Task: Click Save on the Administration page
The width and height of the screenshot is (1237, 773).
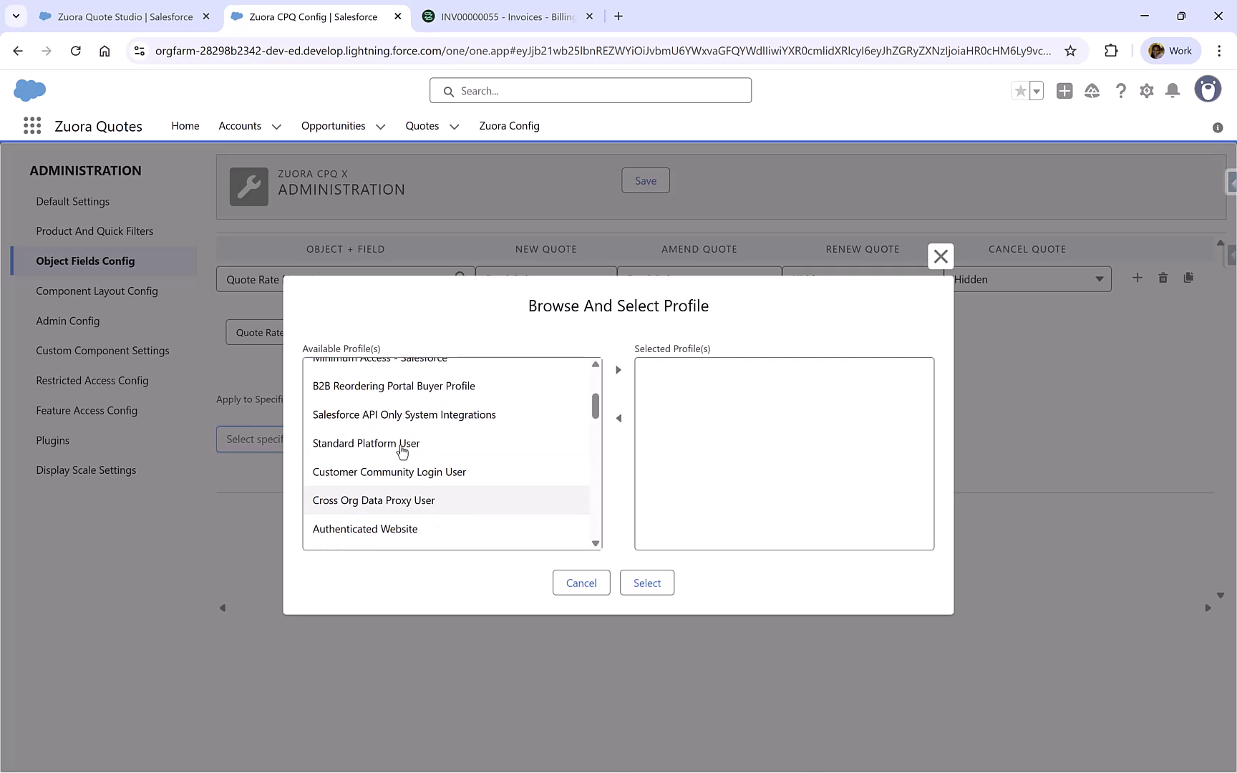Action: point(645,180)
